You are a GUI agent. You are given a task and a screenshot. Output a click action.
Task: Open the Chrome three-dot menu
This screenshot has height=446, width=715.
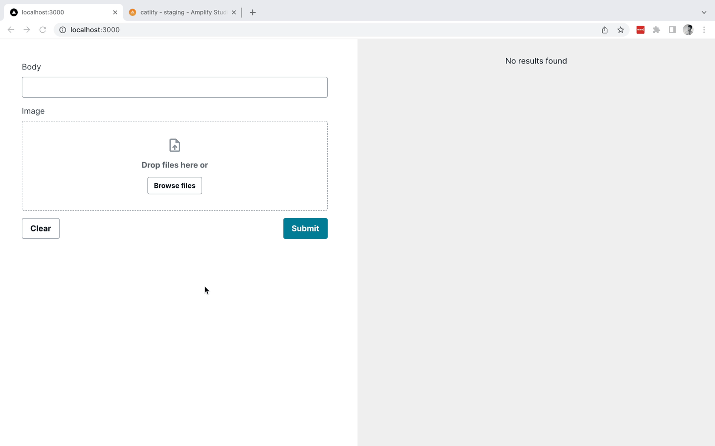705,30
